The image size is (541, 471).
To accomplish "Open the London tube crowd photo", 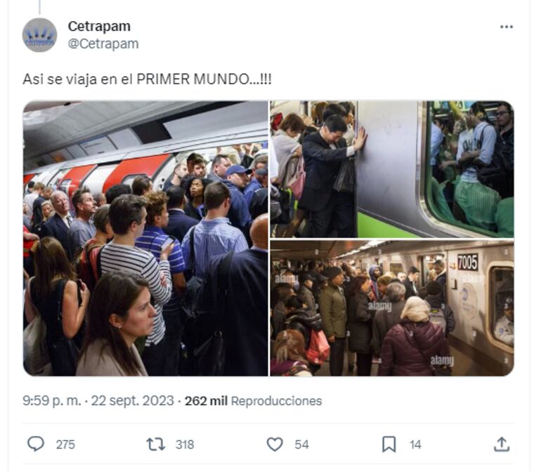I will 145,238.
